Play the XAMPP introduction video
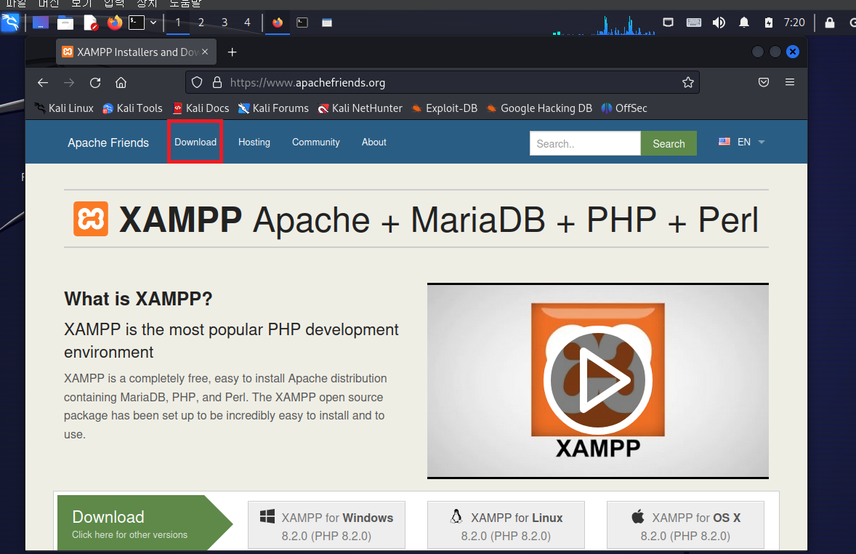Screen dimensions: 856x554 pyautogui.click(x=598, y=380)
